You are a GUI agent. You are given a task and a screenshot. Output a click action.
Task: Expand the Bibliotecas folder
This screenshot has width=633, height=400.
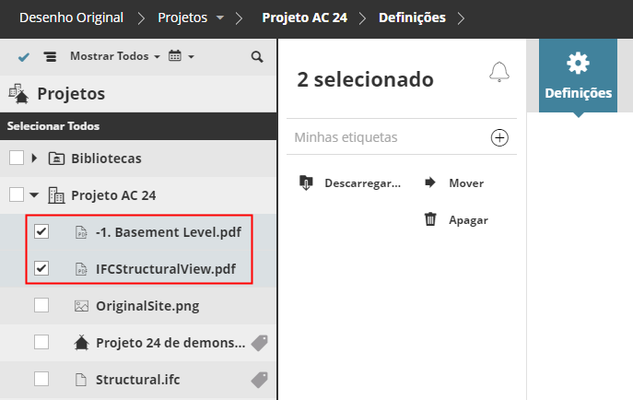tap(34, 158)
